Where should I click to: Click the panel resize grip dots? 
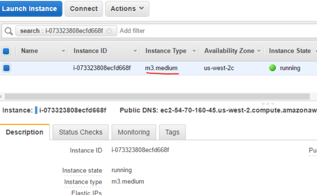[x=267, y=103]
